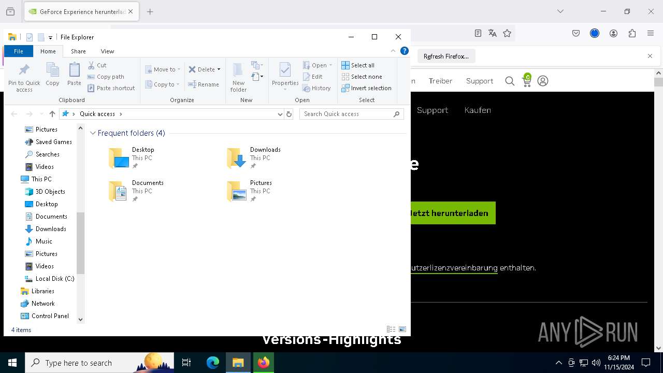This screenshot has height=373, width=663.
Task: Open Kaufen link on NVIDIA page
Action: [478, 110]
